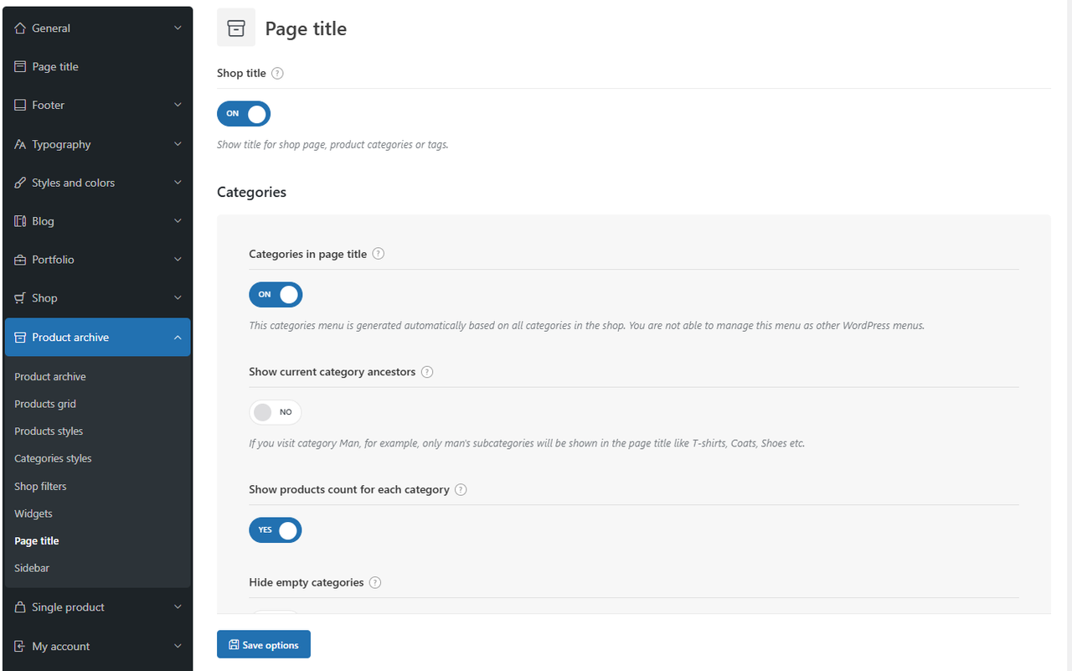Viewport: 1072px width, 671px height.
Task: Click the Save options button
Action: (x=264, y=645)
